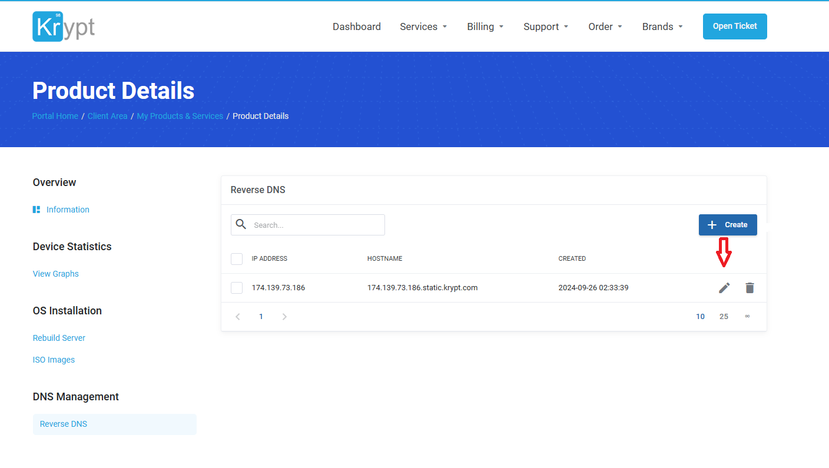Click the Open Ticket button

tap(735, 26)
